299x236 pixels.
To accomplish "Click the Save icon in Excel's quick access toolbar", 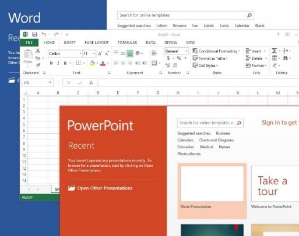I will [x=34, y=34].
